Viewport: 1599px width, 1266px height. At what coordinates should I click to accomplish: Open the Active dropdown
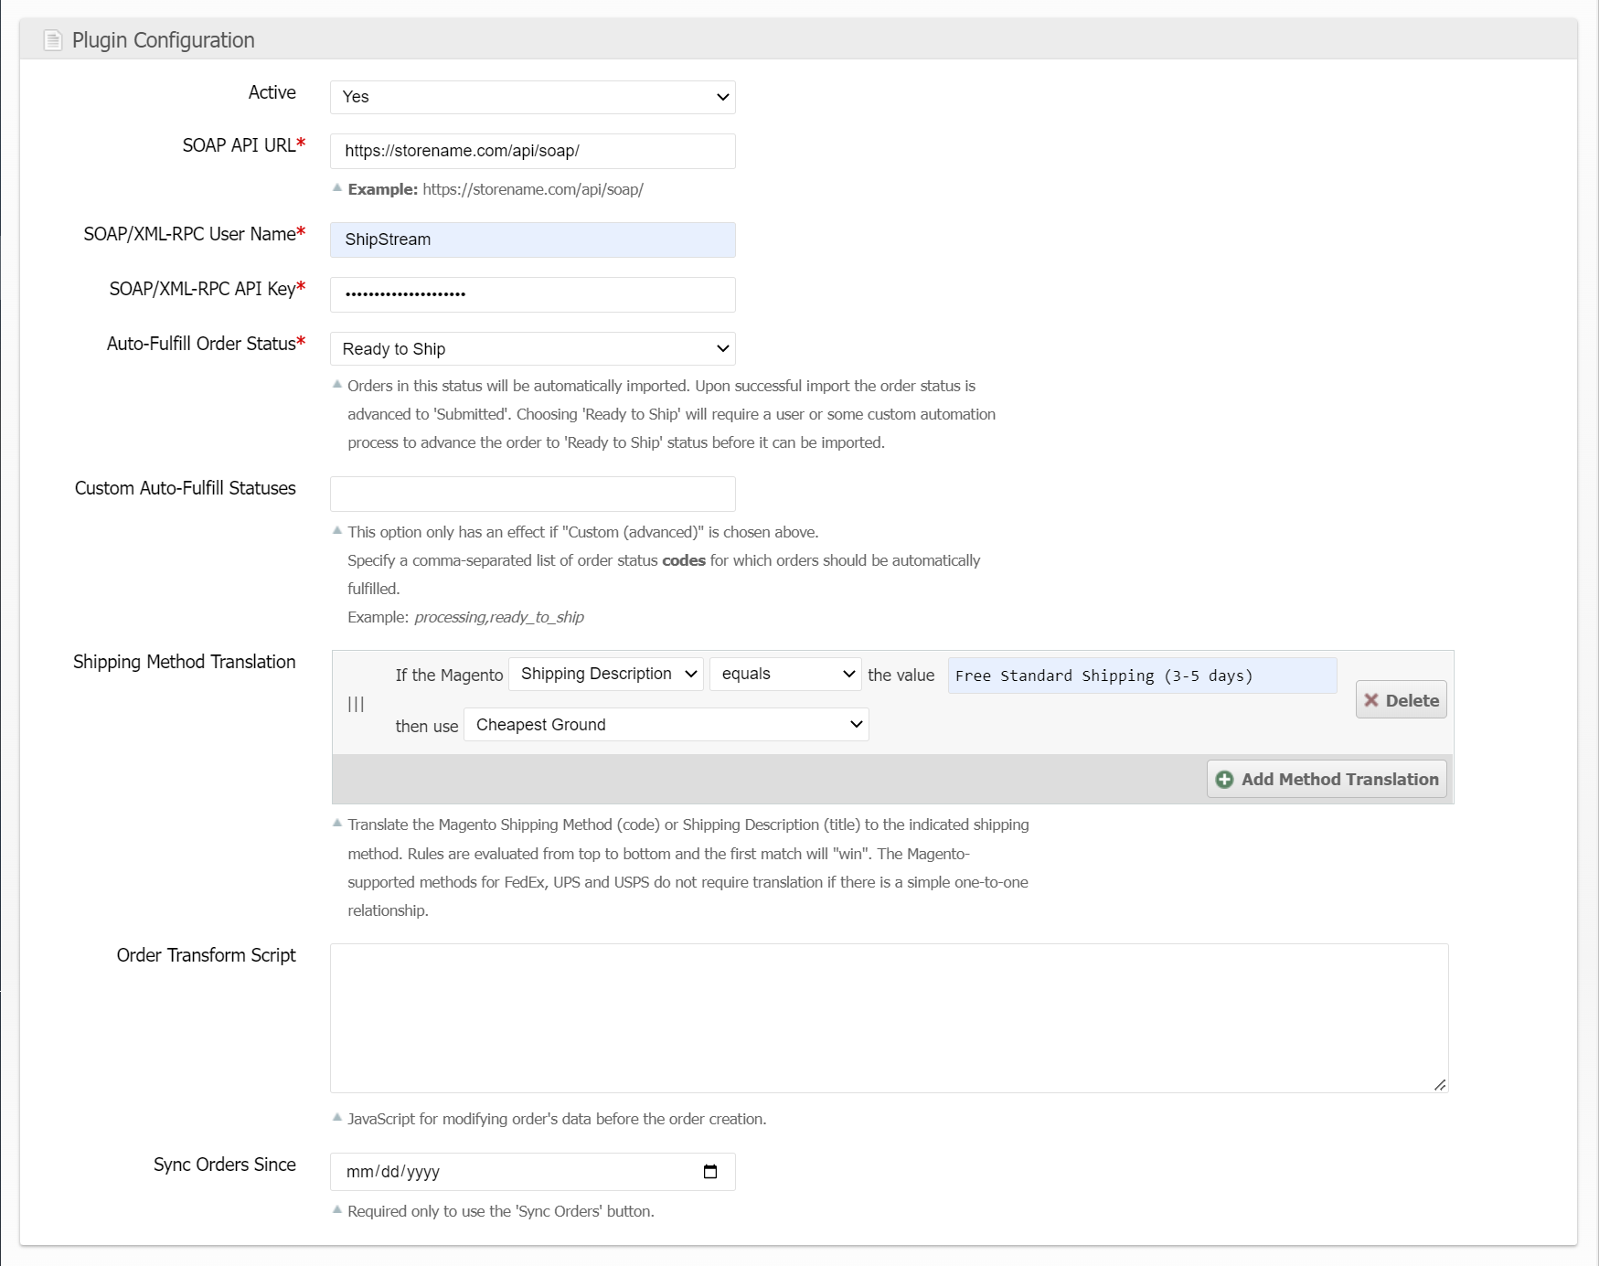[532, 97]
